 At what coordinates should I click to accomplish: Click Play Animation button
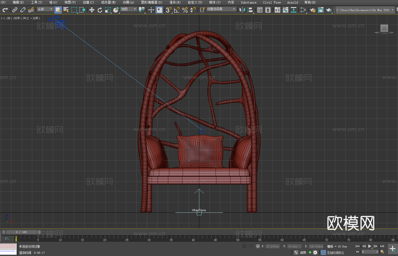[x=370, y=246]
